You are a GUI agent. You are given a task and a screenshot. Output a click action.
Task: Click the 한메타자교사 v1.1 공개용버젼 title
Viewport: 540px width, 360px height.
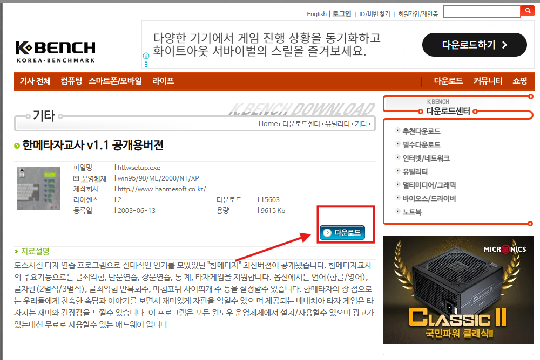pos(93,145)
